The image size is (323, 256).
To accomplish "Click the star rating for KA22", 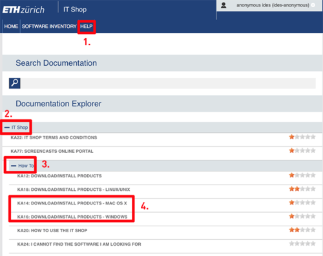I will tap(302, 137).
